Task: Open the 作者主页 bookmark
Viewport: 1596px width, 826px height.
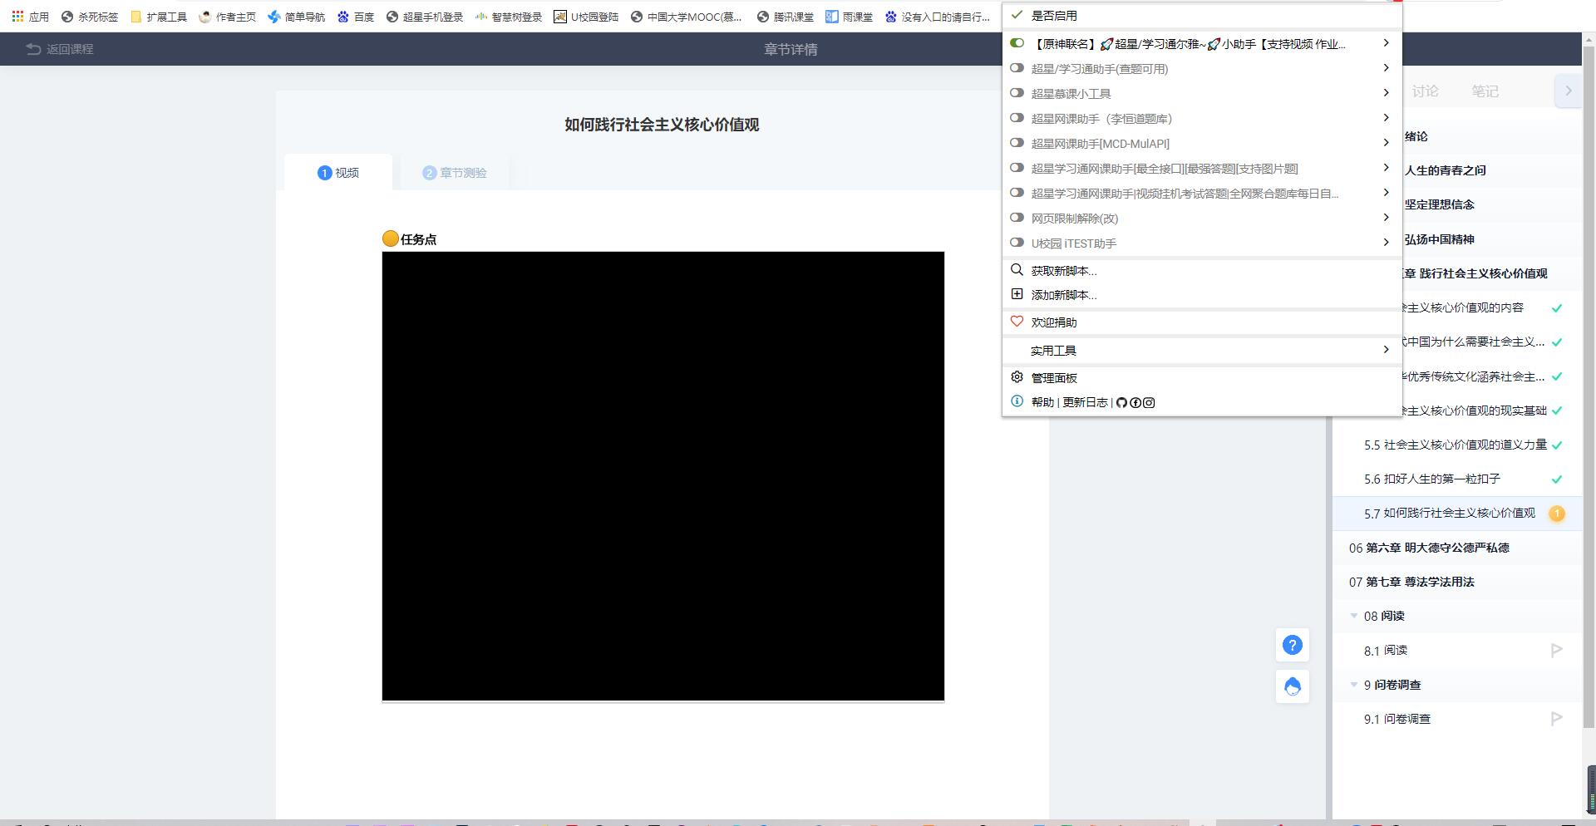Action: click(228, 17)
